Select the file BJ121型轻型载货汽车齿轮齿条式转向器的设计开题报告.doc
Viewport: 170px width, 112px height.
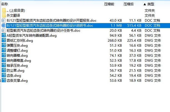coord(51,20)
